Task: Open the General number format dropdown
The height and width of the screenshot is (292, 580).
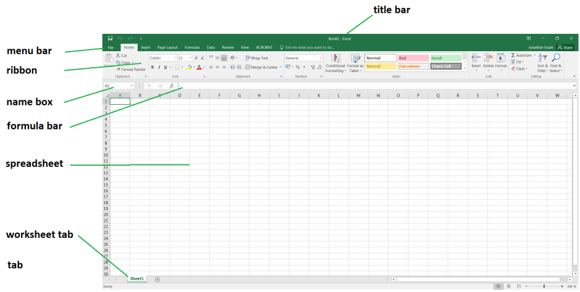Action: click(x=320, y=58)
